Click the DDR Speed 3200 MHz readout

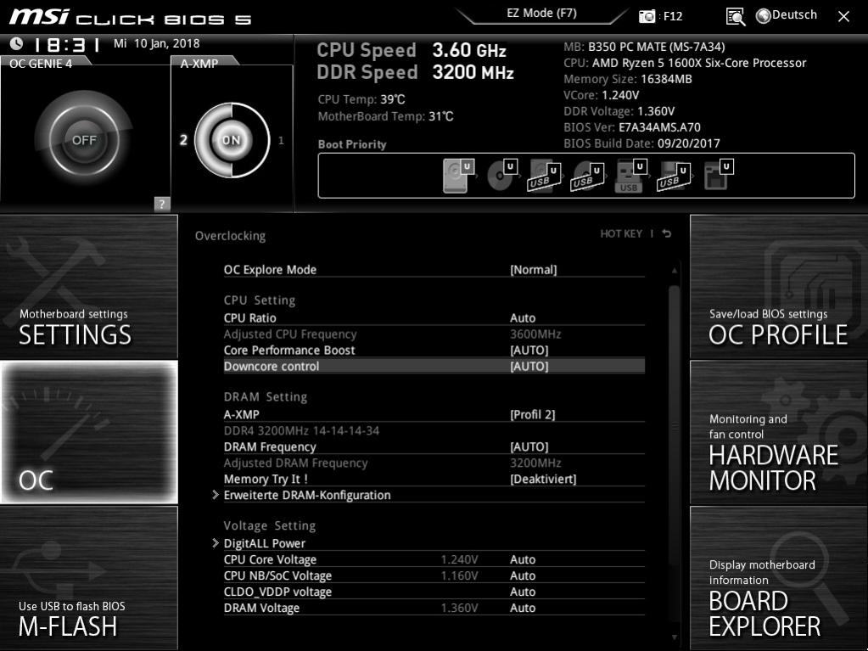[415, 72]
